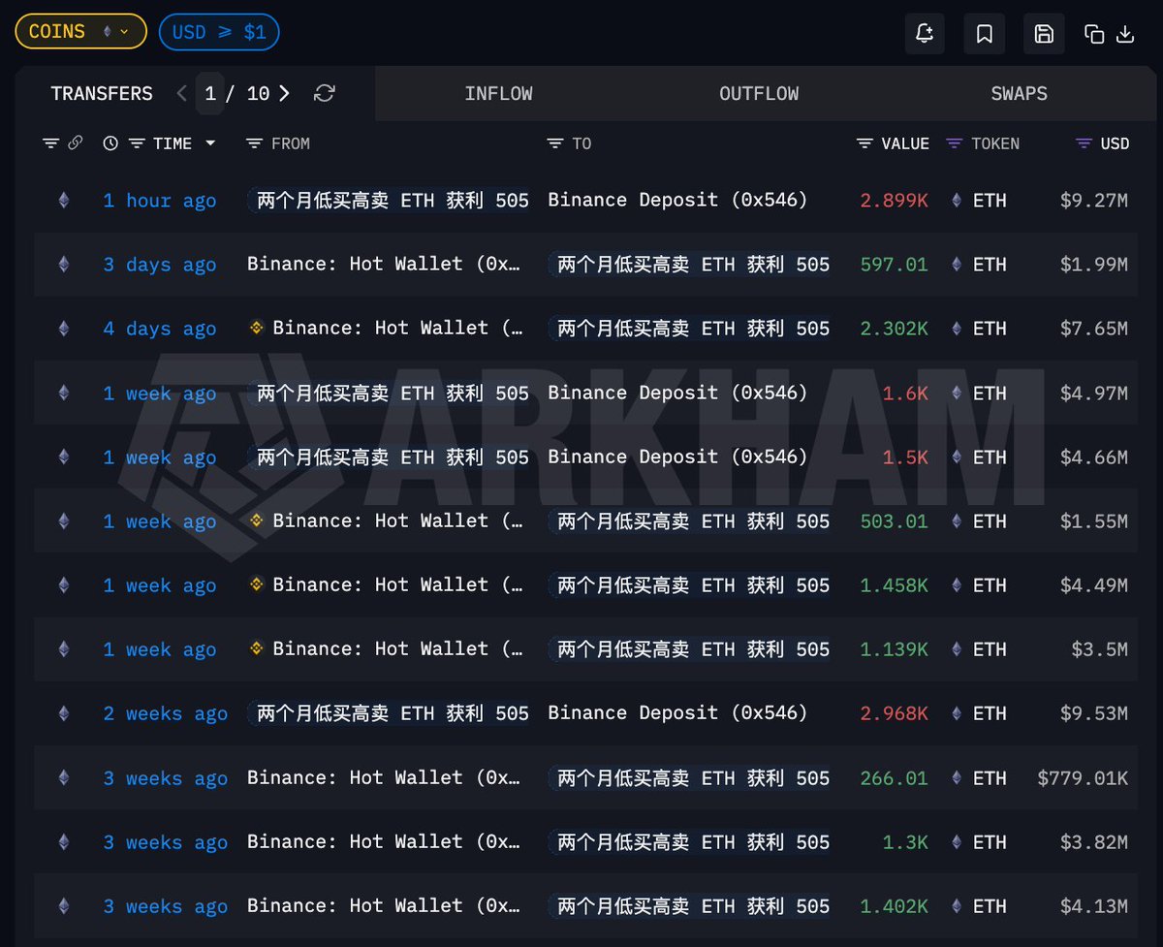1163x947 pixels.
Task: Go to previous transfers page
Action: point(181,93)
